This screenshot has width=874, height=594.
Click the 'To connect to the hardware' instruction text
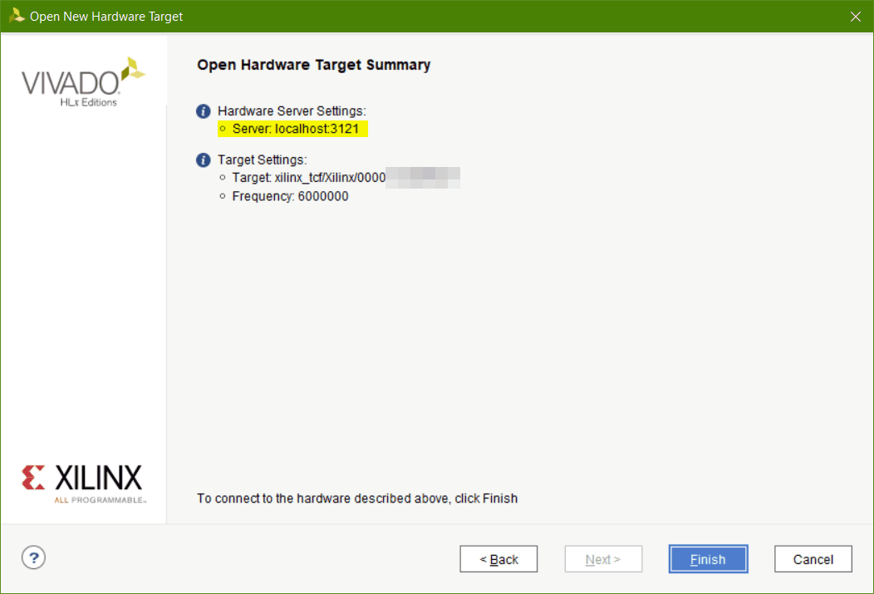tap(356, 498)
